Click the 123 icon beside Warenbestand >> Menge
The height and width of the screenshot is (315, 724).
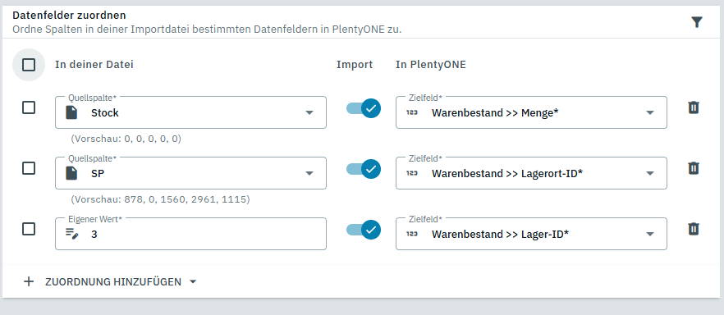[x=411, y=112]
